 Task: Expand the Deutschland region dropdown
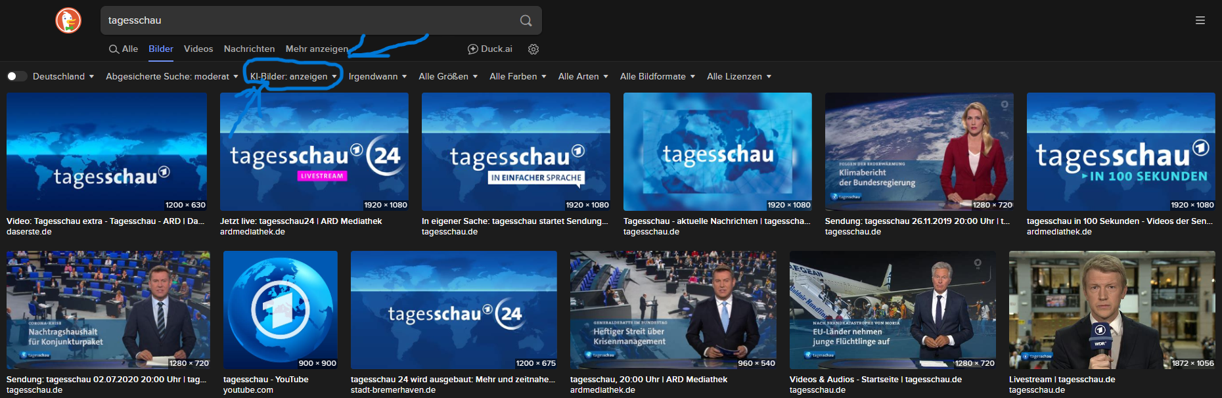tap(63, 76)
